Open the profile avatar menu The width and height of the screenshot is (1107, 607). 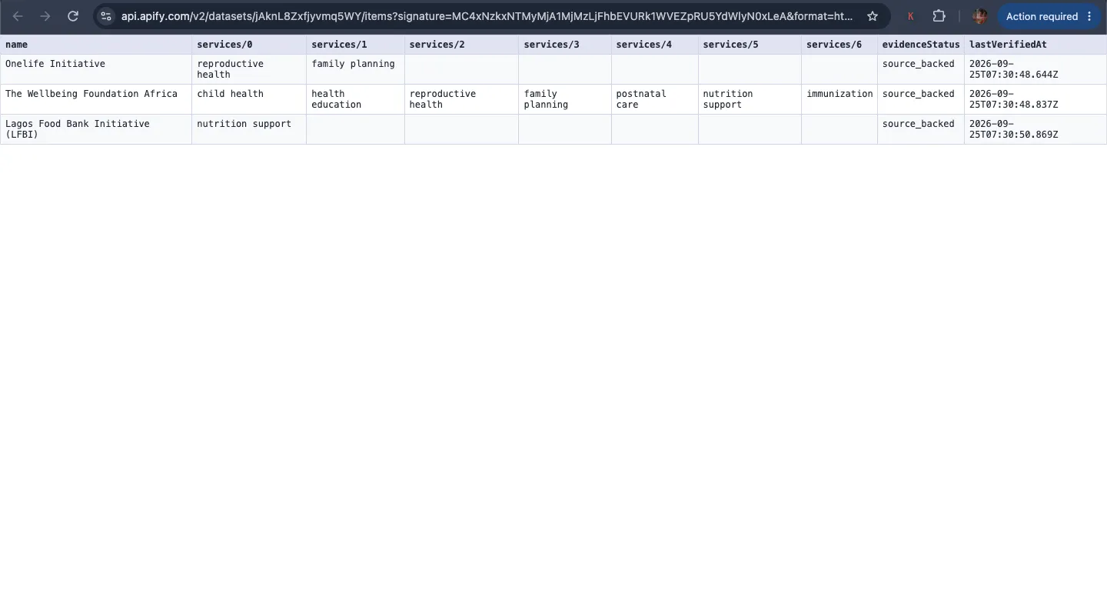tap(979, 16)
